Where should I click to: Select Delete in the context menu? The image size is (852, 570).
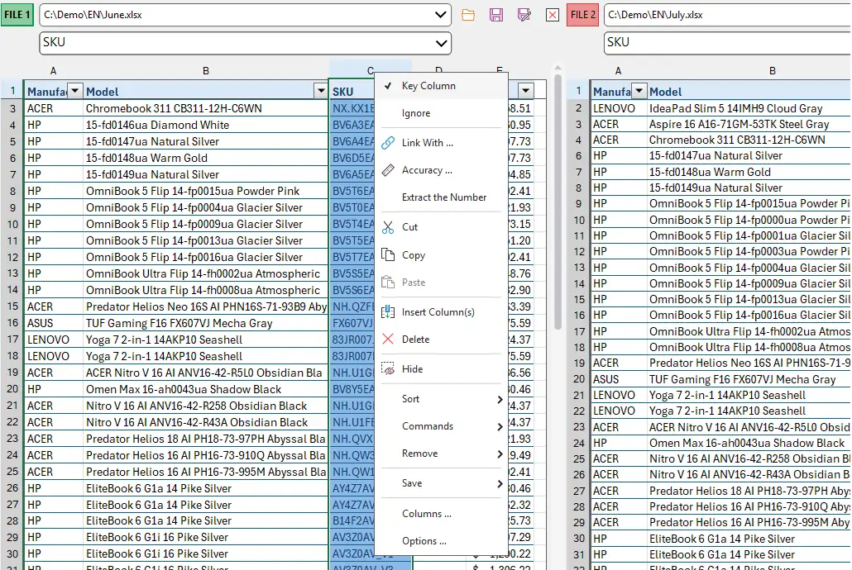pos(441,340)
